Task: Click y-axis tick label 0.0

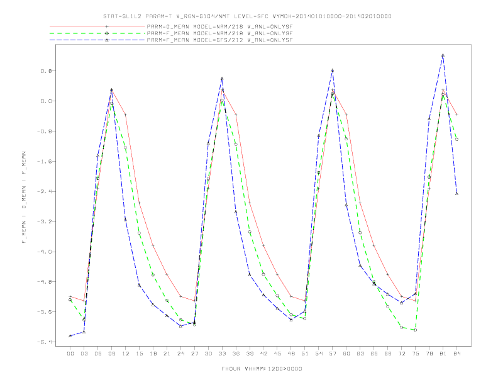Action: (46, 101)
